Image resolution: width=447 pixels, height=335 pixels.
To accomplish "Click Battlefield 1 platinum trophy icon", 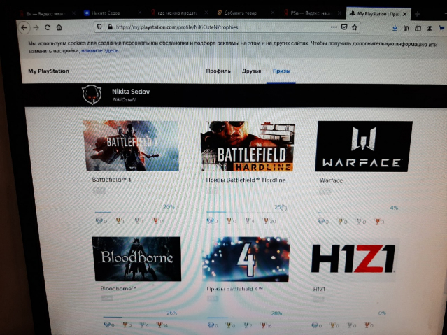I will 99,220.
